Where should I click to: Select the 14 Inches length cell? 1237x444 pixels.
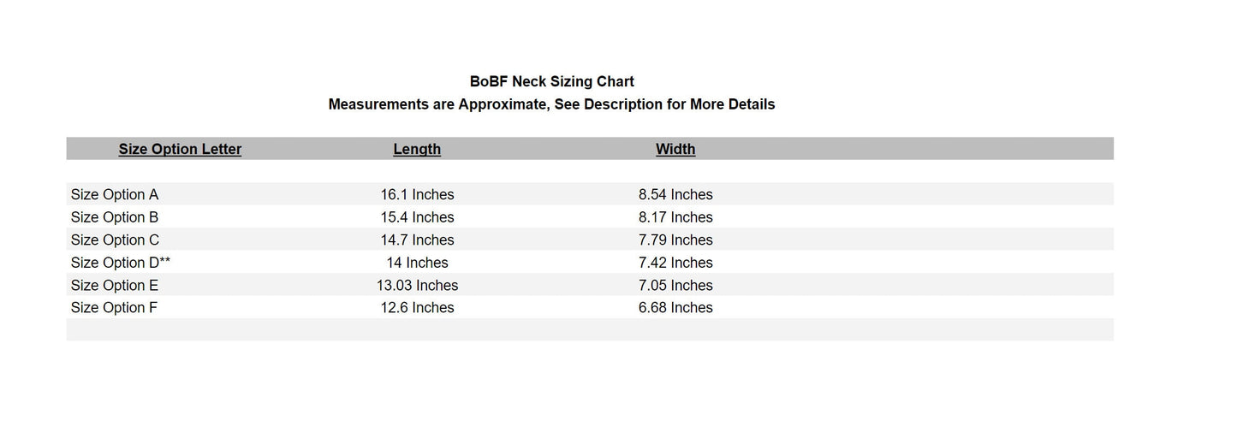point(417,263)
